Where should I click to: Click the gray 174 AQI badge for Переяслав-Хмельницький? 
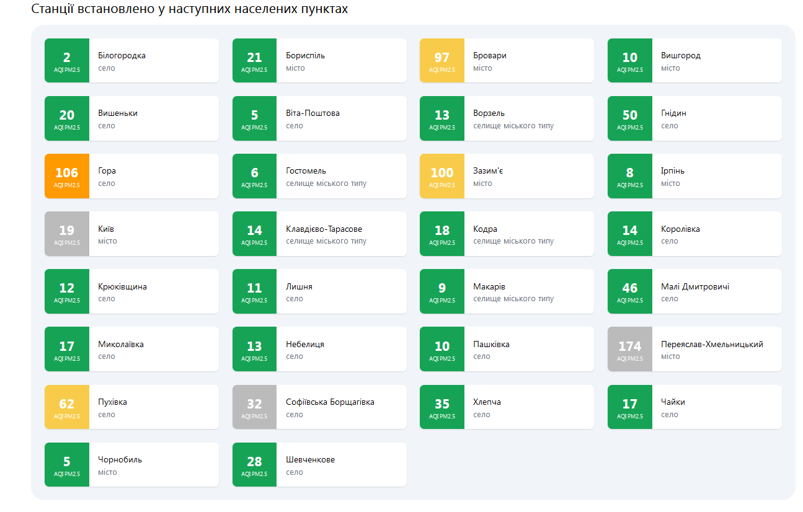point(629,349)
